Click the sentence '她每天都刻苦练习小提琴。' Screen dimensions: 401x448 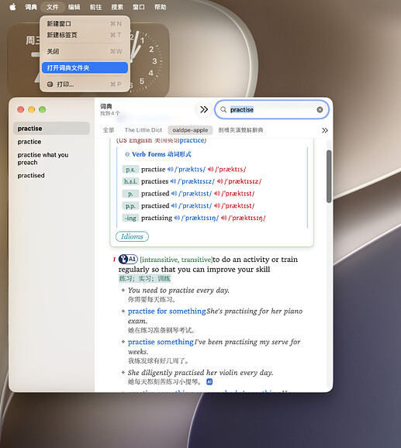pos(166,381)
